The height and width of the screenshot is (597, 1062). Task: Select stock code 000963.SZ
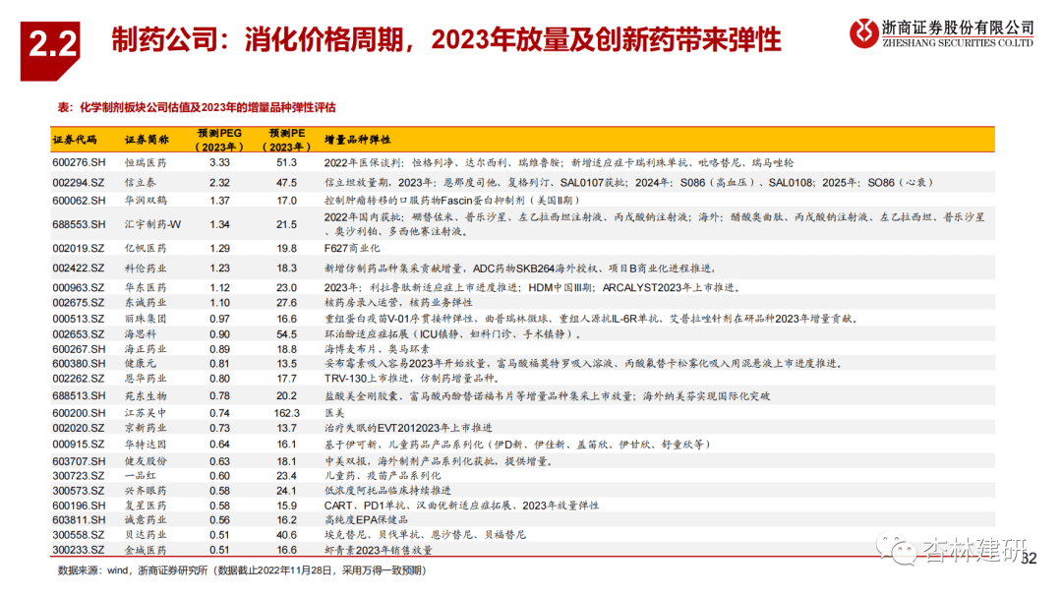pyautogui.click(x=79, y=287)
